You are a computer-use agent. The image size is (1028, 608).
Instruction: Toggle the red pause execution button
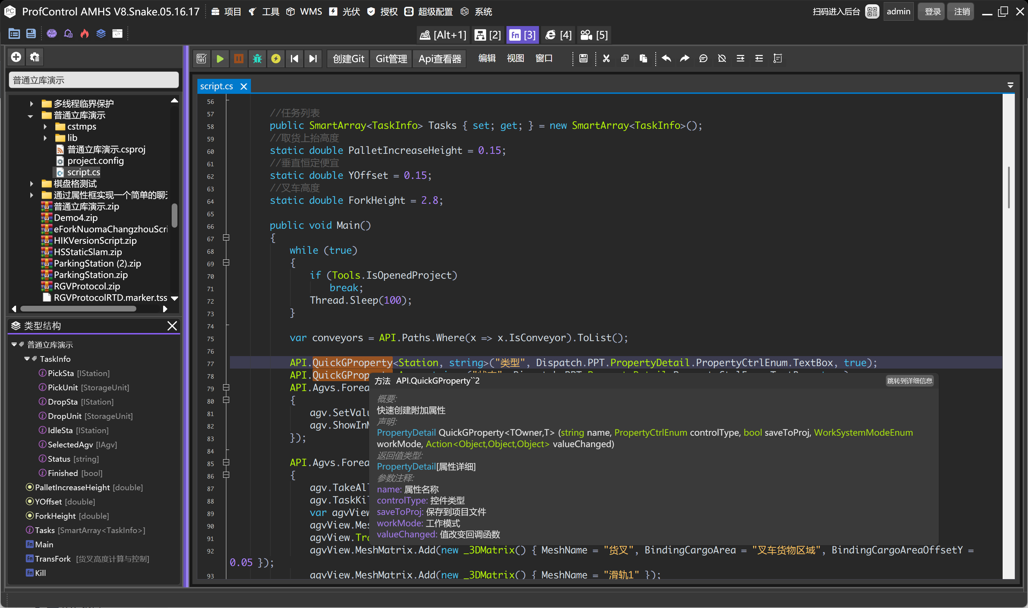[x=239, y=59]
